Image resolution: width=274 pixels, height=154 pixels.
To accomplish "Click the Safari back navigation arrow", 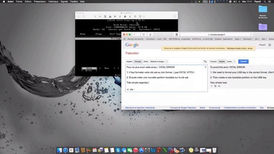I will point(134,35).
